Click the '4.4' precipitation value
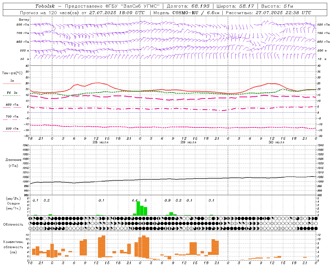Image resolution: width=331 pixels, height=265 pixels. point(134,200)
